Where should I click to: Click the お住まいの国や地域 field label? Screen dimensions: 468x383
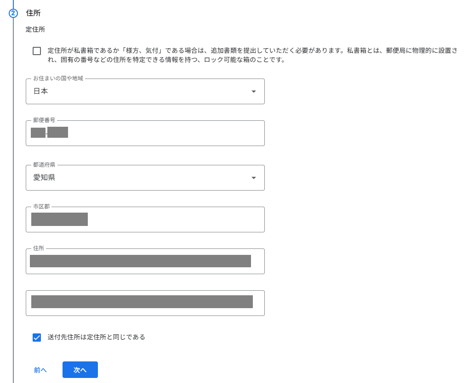pyautogui.click(x=58, y=79)
